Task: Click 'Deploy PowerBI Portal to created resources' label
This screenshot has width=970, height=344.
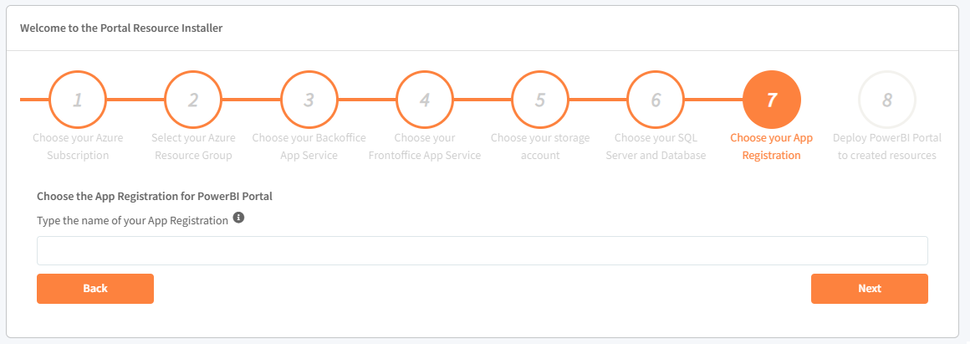Action: (x=887, y=146)
